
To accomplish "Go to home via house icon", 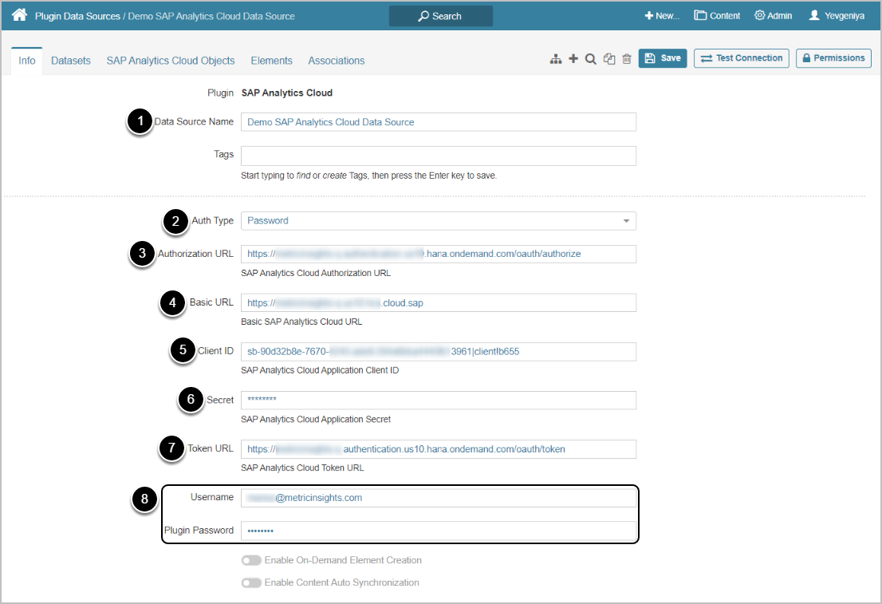I will point(19,14).
